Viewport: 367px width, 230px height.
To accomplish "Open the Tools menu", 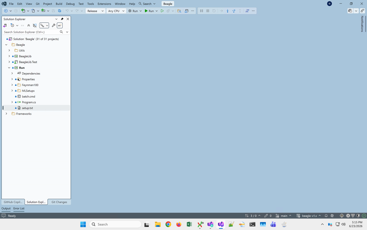I will (x=91, y=4).
